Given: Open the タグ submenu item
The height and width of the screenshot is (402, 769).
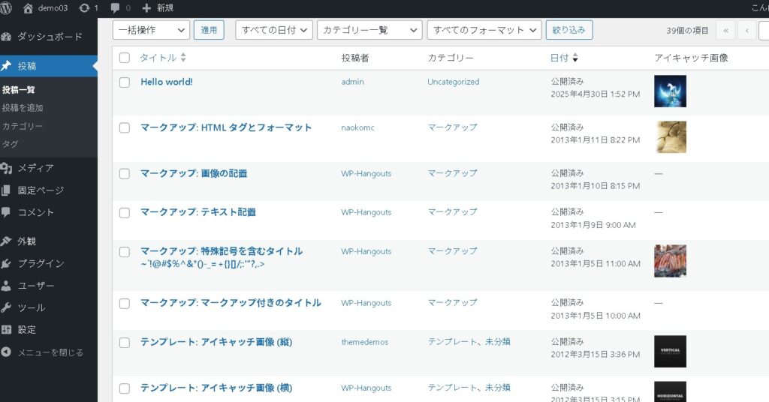Looking at the screenshot, I should tap(10, 144).
